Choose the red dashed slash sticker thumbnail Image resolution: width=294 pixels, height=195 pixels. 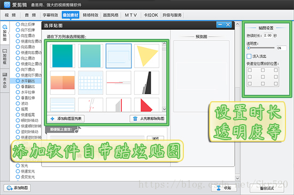click(x=90, y=105)
